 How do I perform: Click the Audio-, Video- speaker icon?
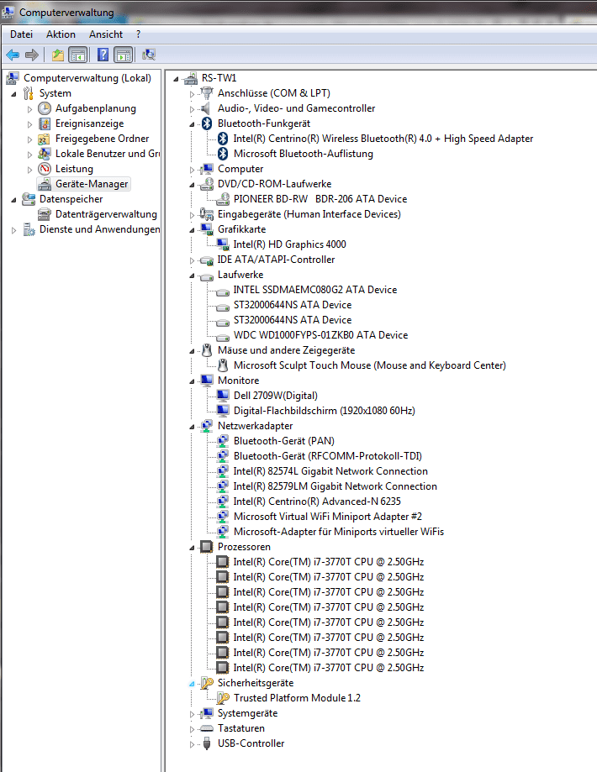tap(206, 108)
